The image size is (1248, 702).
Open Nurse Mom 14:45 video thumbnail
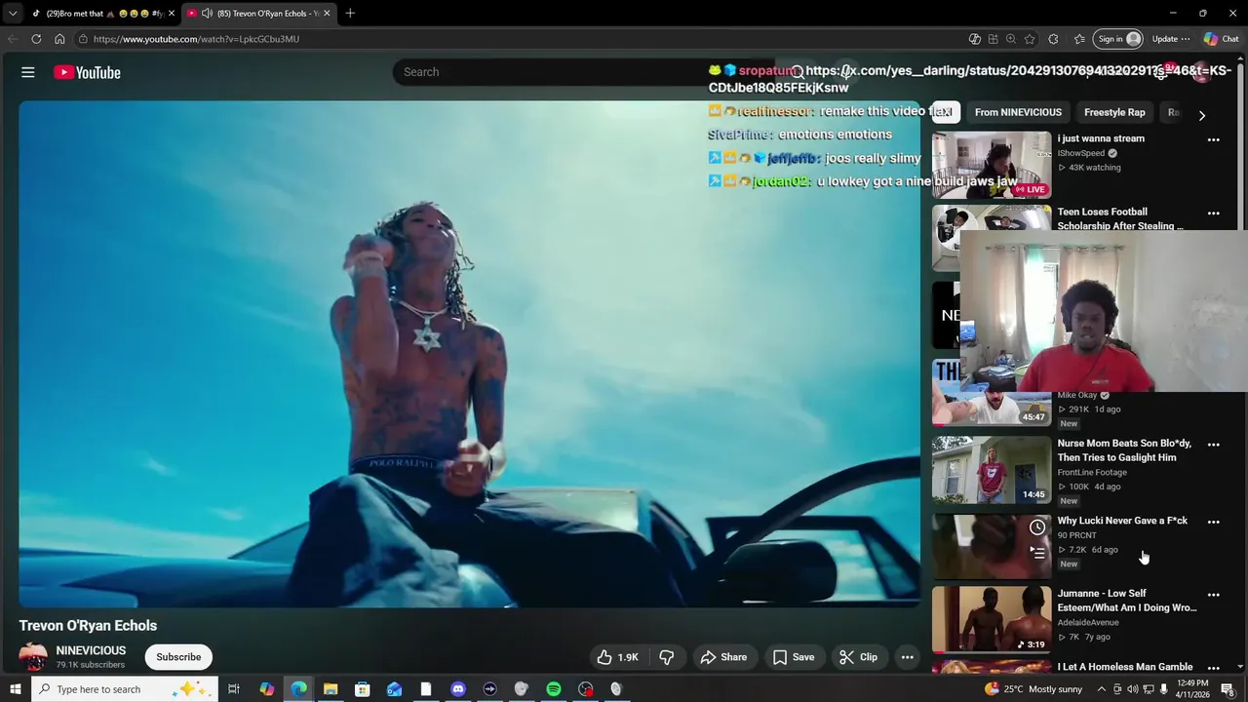992,470
